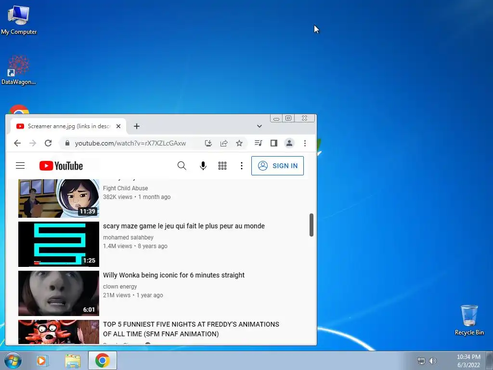Toggle the Chrome side panel icon

(x=274, y=143)
